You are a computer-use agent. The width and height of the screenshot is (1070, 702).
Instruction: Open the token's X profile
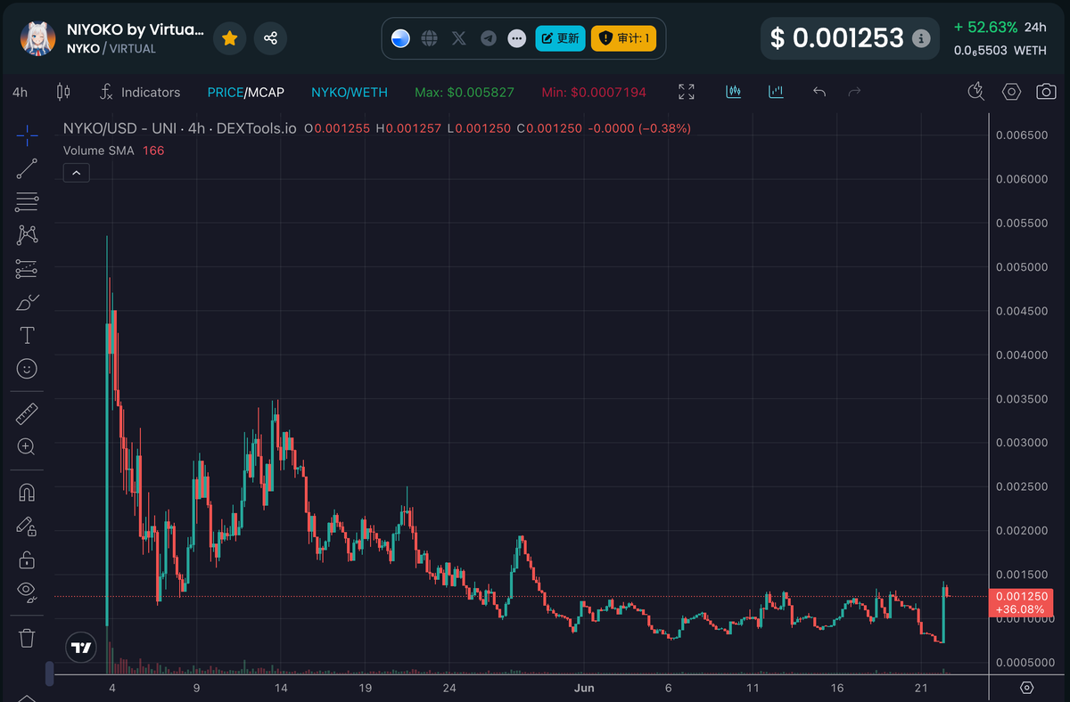[459, 38]
